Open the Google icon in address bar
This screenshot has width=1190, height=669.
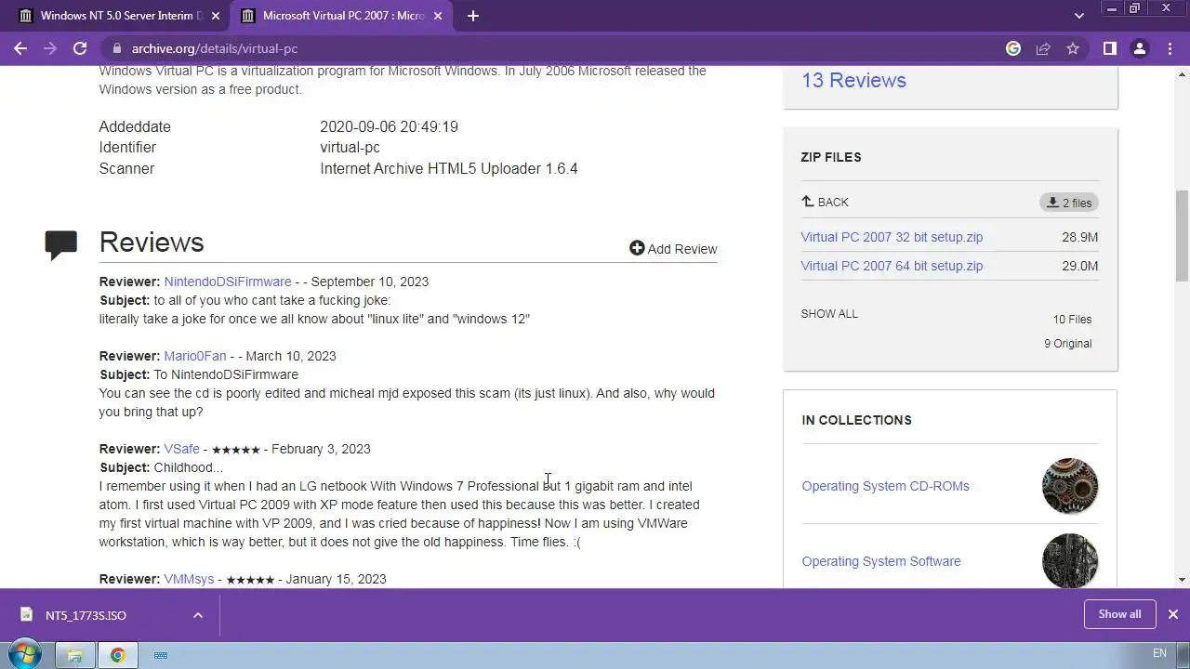[1013, 48]
